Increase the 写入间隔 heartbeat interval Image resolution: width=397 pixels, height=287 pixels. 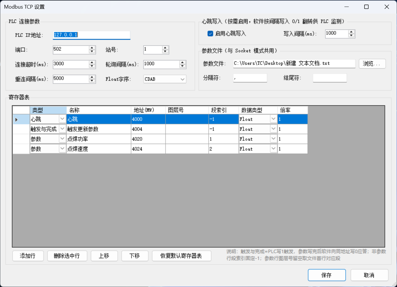(x=351, y=32)
